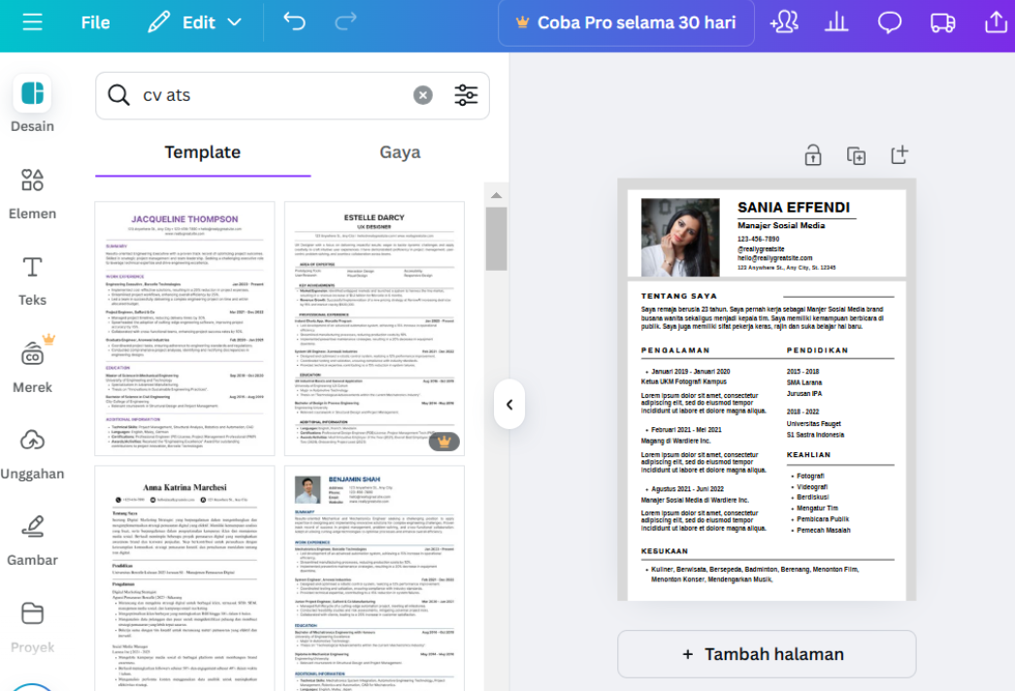
Task: Undo the last action
Action: (x=294, y=20)
